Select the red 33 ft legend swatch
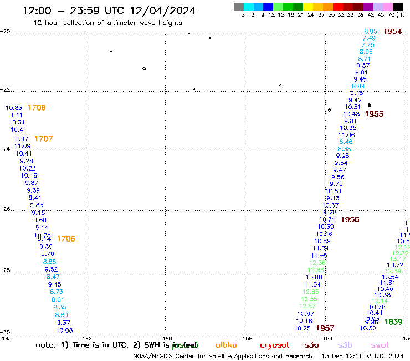This screenshot has width=410, height=361. [338, 7]
